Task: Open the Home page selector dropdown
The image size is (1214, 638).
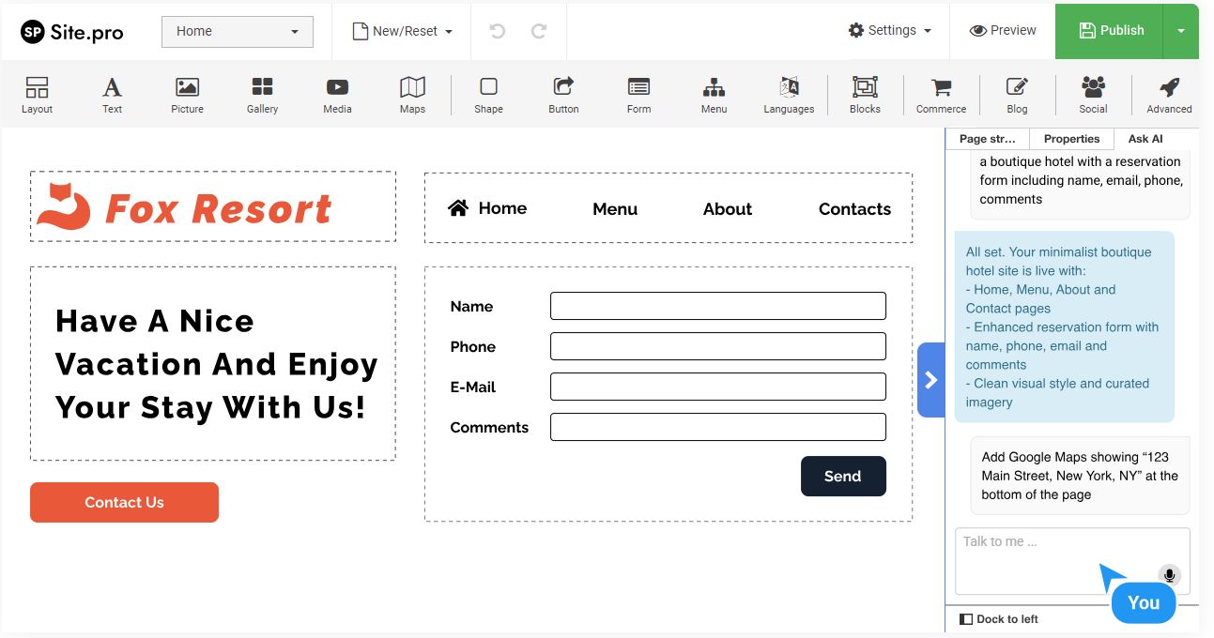Action: tap(238, 31)
